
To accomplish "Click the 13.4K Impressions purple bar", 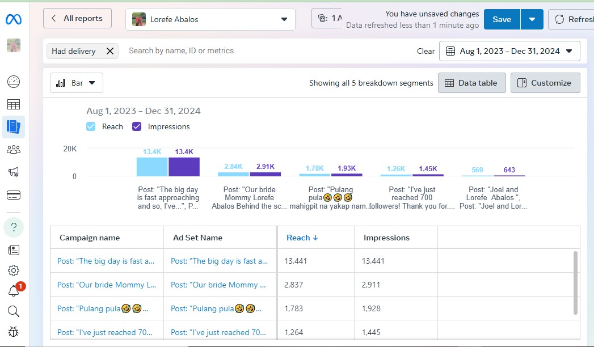I will tap(184, 167).
